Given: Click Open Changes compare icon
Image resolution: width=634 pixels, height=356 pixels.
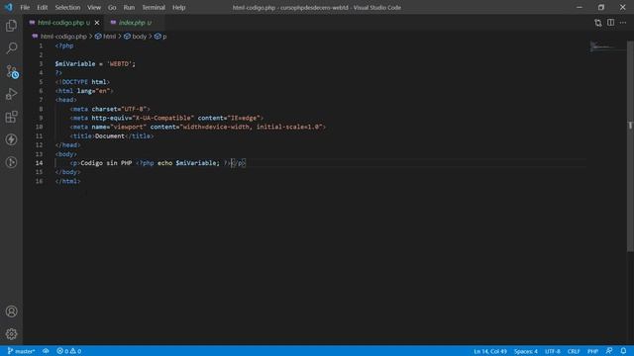Looking at the screenshot, I should 598,23.
